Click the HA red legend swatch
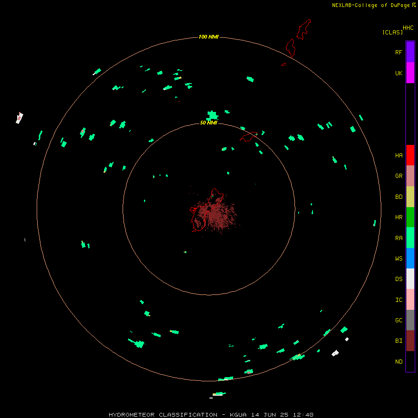 [x=410, y=155]
